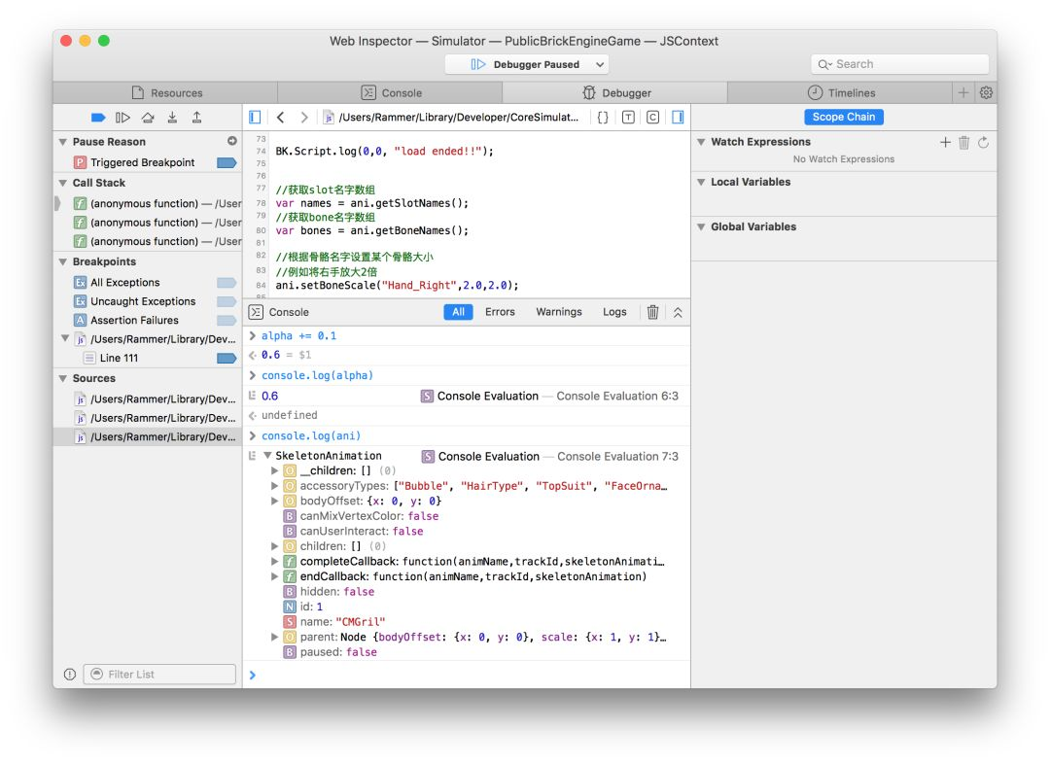Disable the Line 111 breakpoint
Screen dimensions: 1050x764
pyautogui.click(x=227, y=359)
